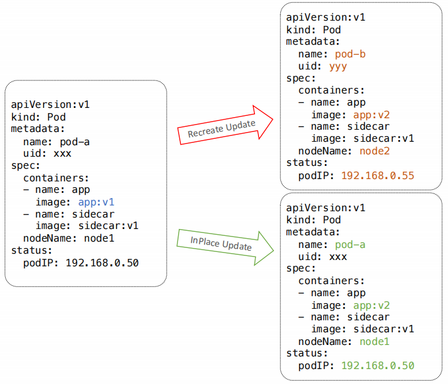This screenshot has height=384, width=448.
Task: Click "spec:" in InPlace result box
Action: point(301,269)
